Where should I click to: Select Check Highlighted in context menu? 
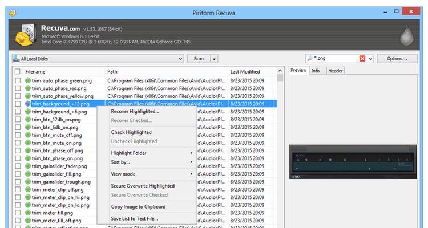click(131, 132)
